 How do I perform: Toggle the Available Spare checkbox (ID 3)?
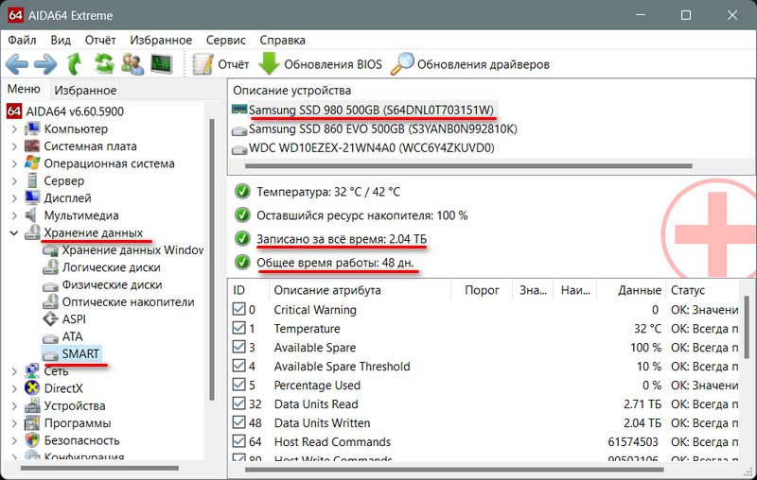(x=239, y=347)
